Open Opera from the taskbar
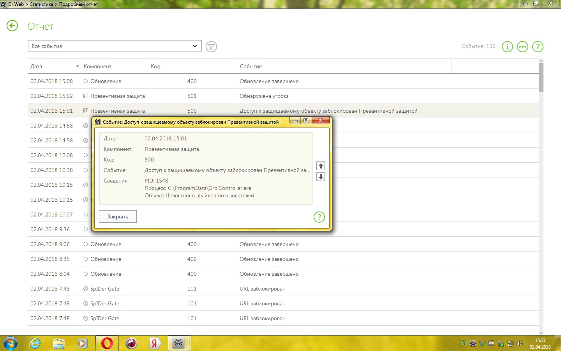This screenshot has height=351, width=561. pyautogui.click(x=107, y=343)
